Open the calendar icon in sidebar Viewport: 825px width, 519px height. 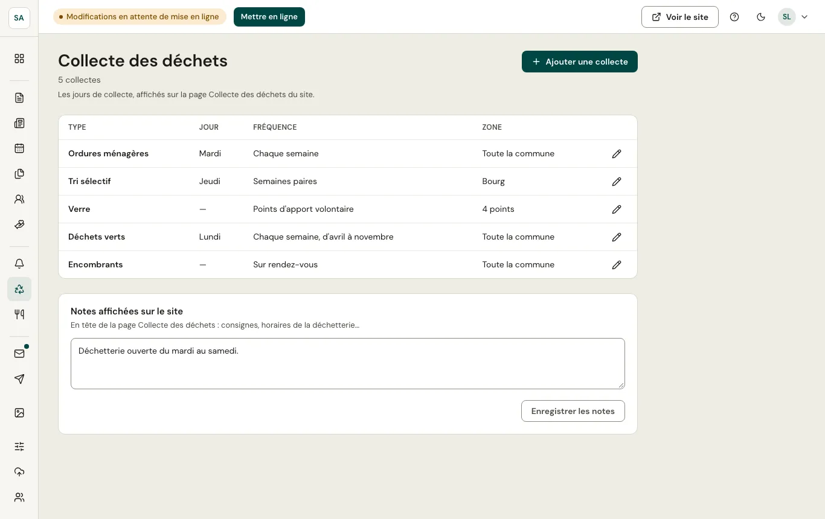[x=19, y=148]
